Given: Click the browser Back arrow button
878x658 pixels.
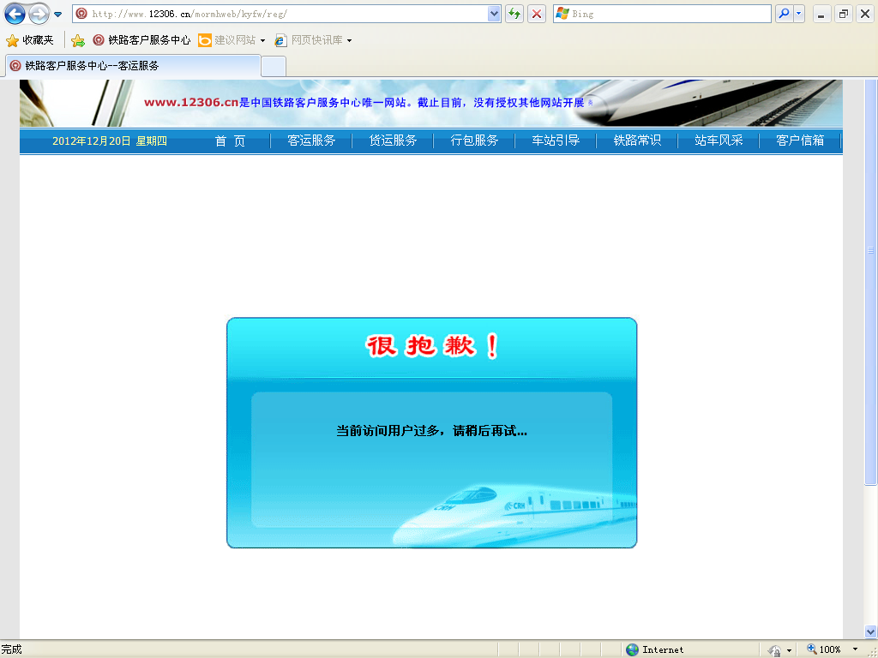Looking at the screenshot, I should 15,14.
